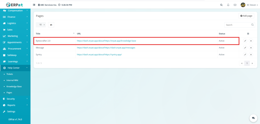
Task: Delete the Syntry page entry
Action: 251,54
